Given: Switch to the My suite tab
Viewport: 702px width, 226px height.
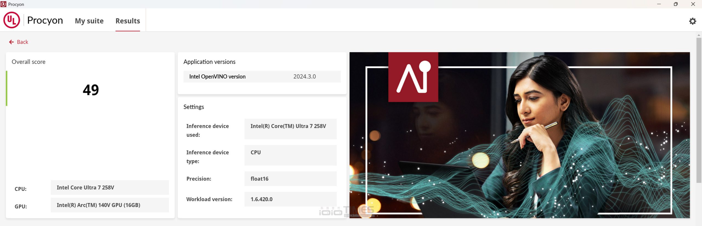Looking at the screenshot, I should 89,21.
